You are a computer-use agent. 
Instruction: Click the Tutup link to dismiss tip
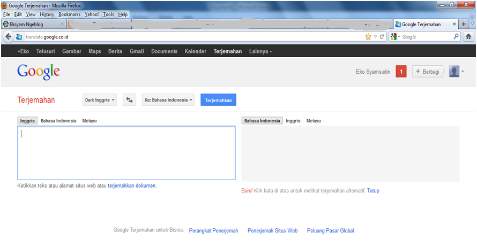[373, 191]
